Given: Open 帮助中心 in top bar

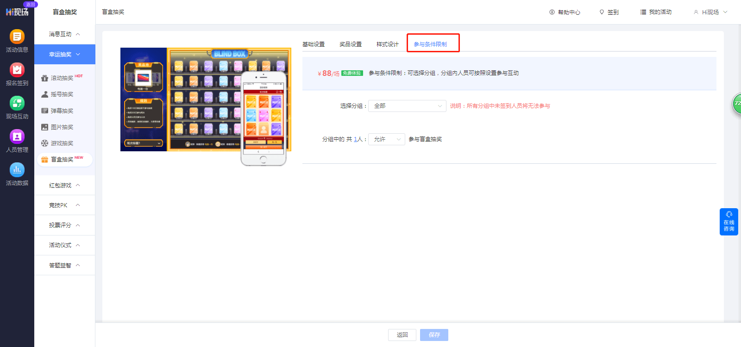Looking at the screenshot, I should point(565,12).
